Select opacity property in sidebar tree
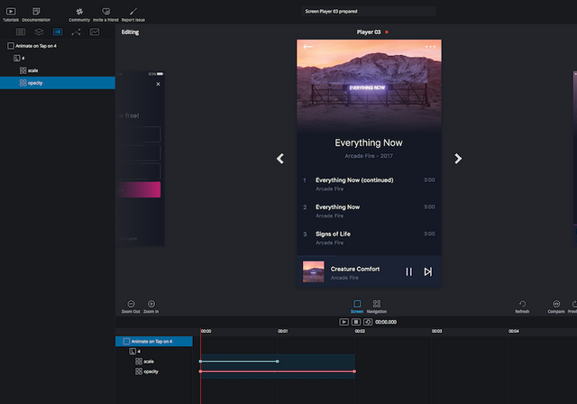Viewport: 577px width, 404px height. (x=58, y=83)
